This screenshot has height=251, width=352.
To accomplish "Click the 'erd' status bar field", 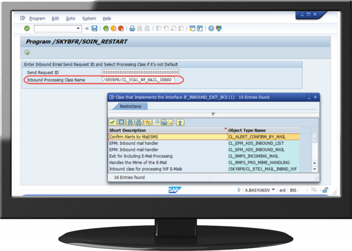I will (x=283, y=190).
